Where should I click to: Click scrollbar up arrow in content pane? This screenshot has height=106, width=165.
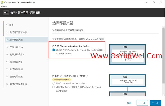pos(163,27)
